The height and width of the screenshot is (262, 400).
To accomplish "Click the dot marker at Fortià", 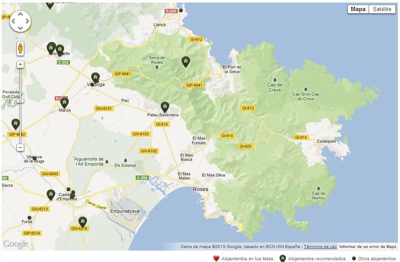I will 30,217.
